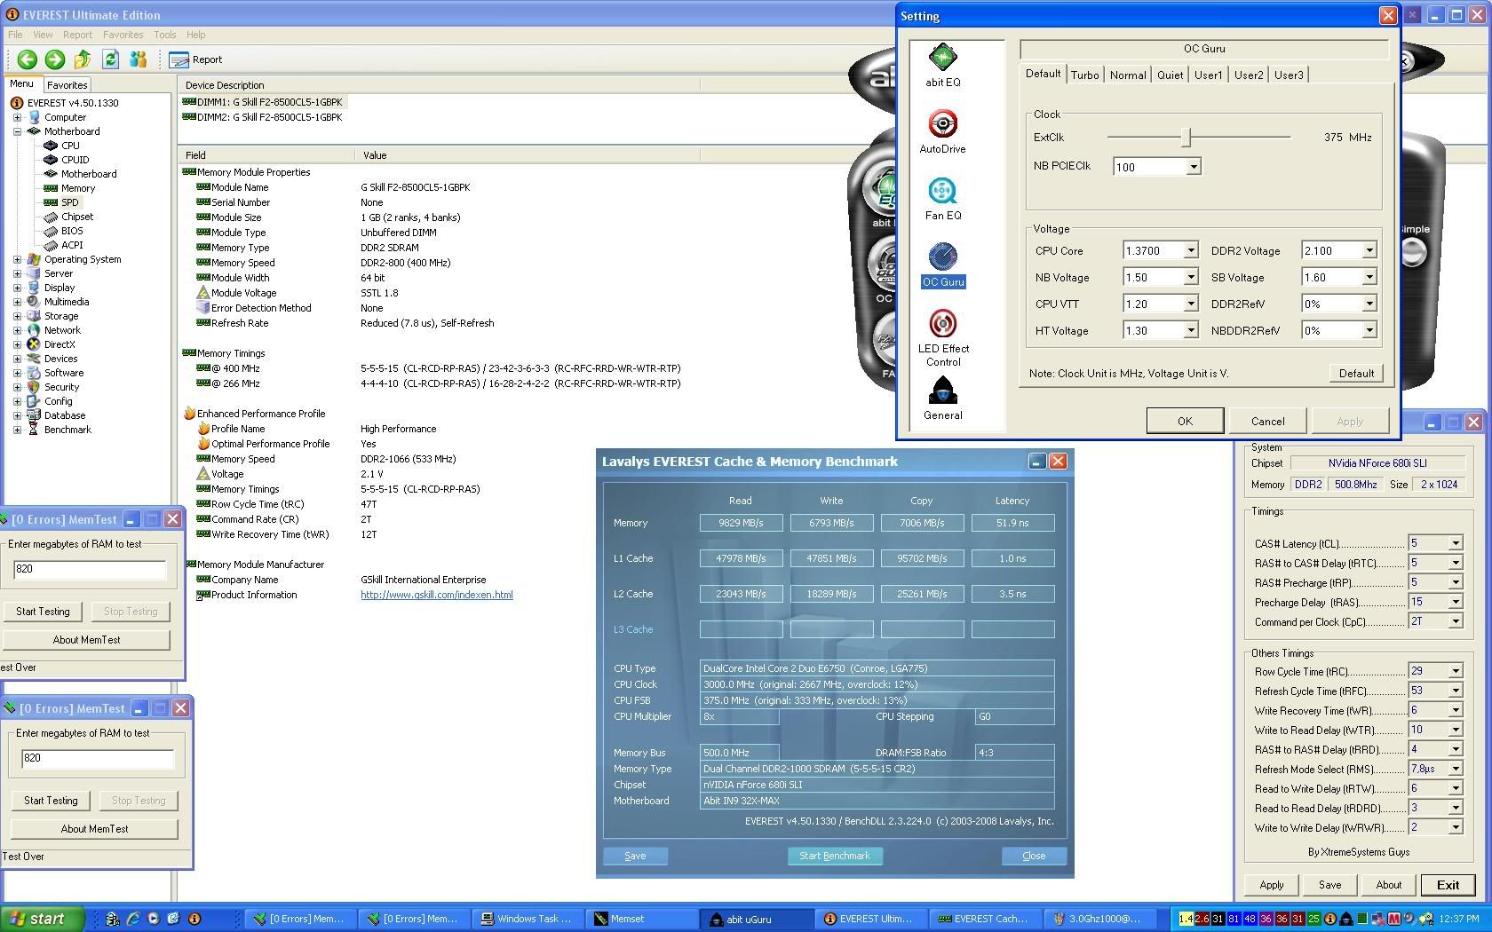Click Cancel in the Setting dialog
Screen dimensions: 1492x932
[x=1267, y=421]
